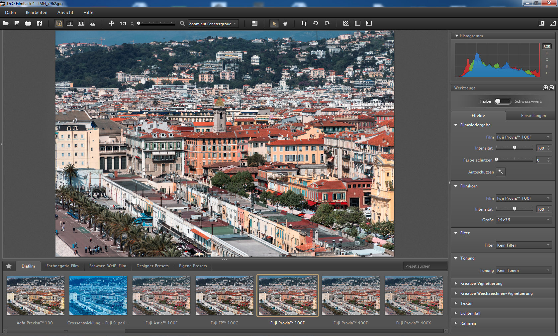This screenshot has width=558, height=336.
Task: Share the image to Facebook
Action: 39,23
